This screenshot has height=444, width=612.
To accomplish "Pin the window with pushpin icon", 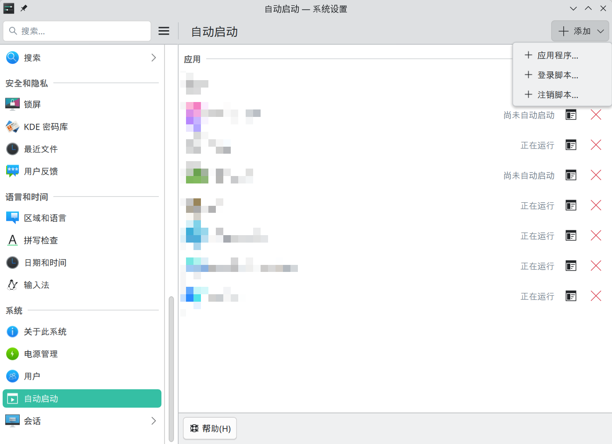I will pos(24,8).
